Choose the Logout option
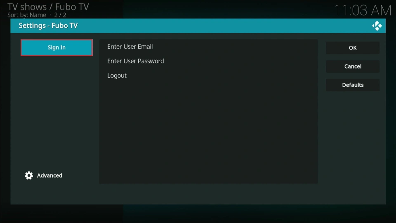The width and height of the screenshot is (396, 223). [x=117, y=76]
